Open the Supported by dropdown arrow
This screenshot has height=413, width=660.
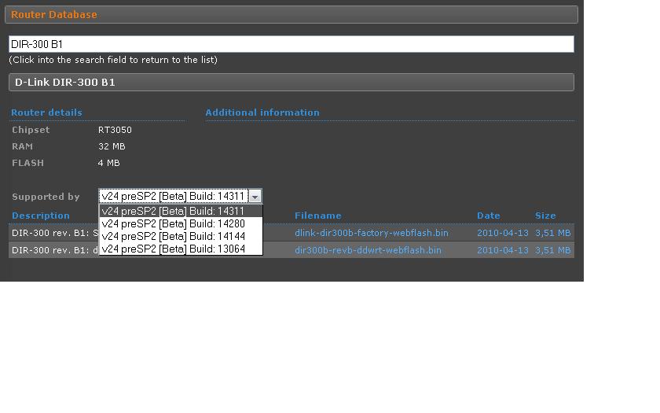[255, 197]
